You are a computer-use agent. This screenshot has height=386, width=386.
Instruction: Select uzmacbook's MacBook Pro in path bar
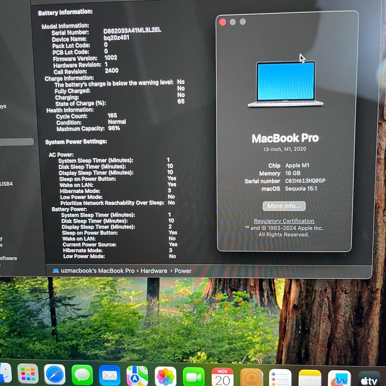coord(98,271)
